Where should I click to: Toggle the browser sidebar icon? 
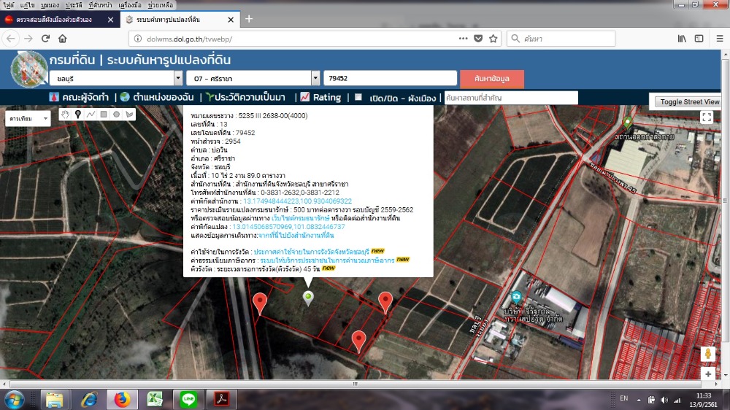(x=699, y=39)
